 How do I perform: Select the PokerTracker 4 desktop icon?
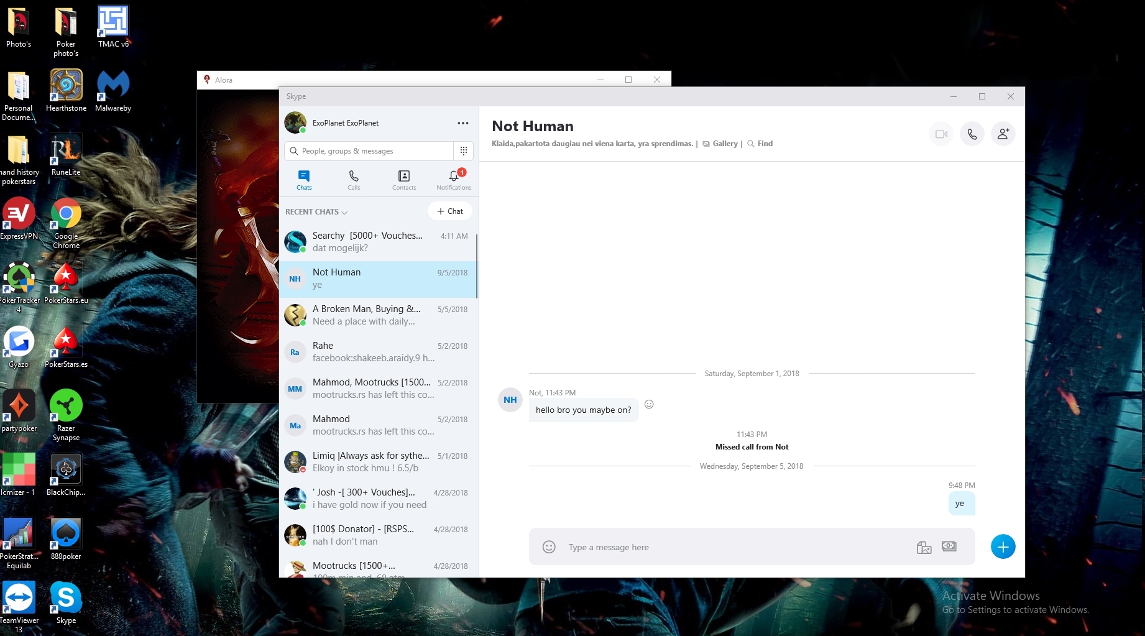[19, 287]
